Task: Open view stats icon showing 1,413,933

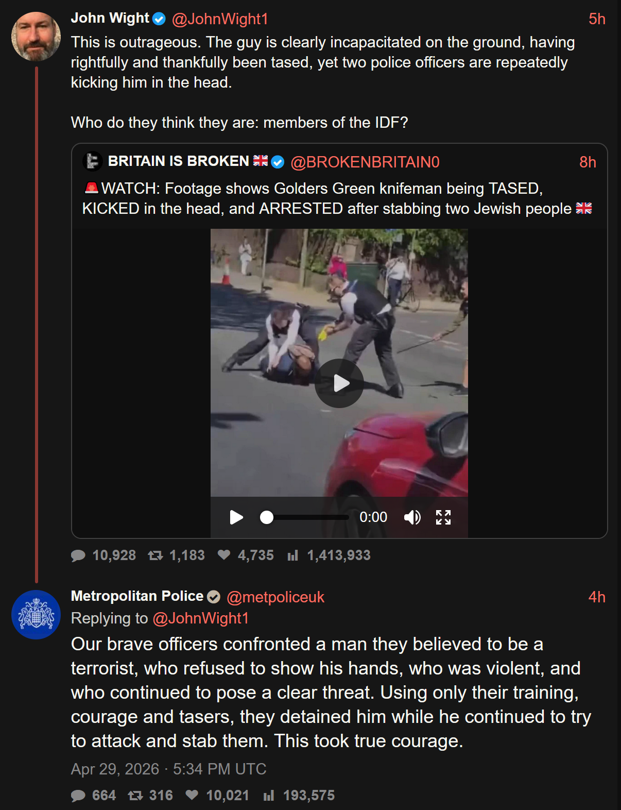Action: 293,555
